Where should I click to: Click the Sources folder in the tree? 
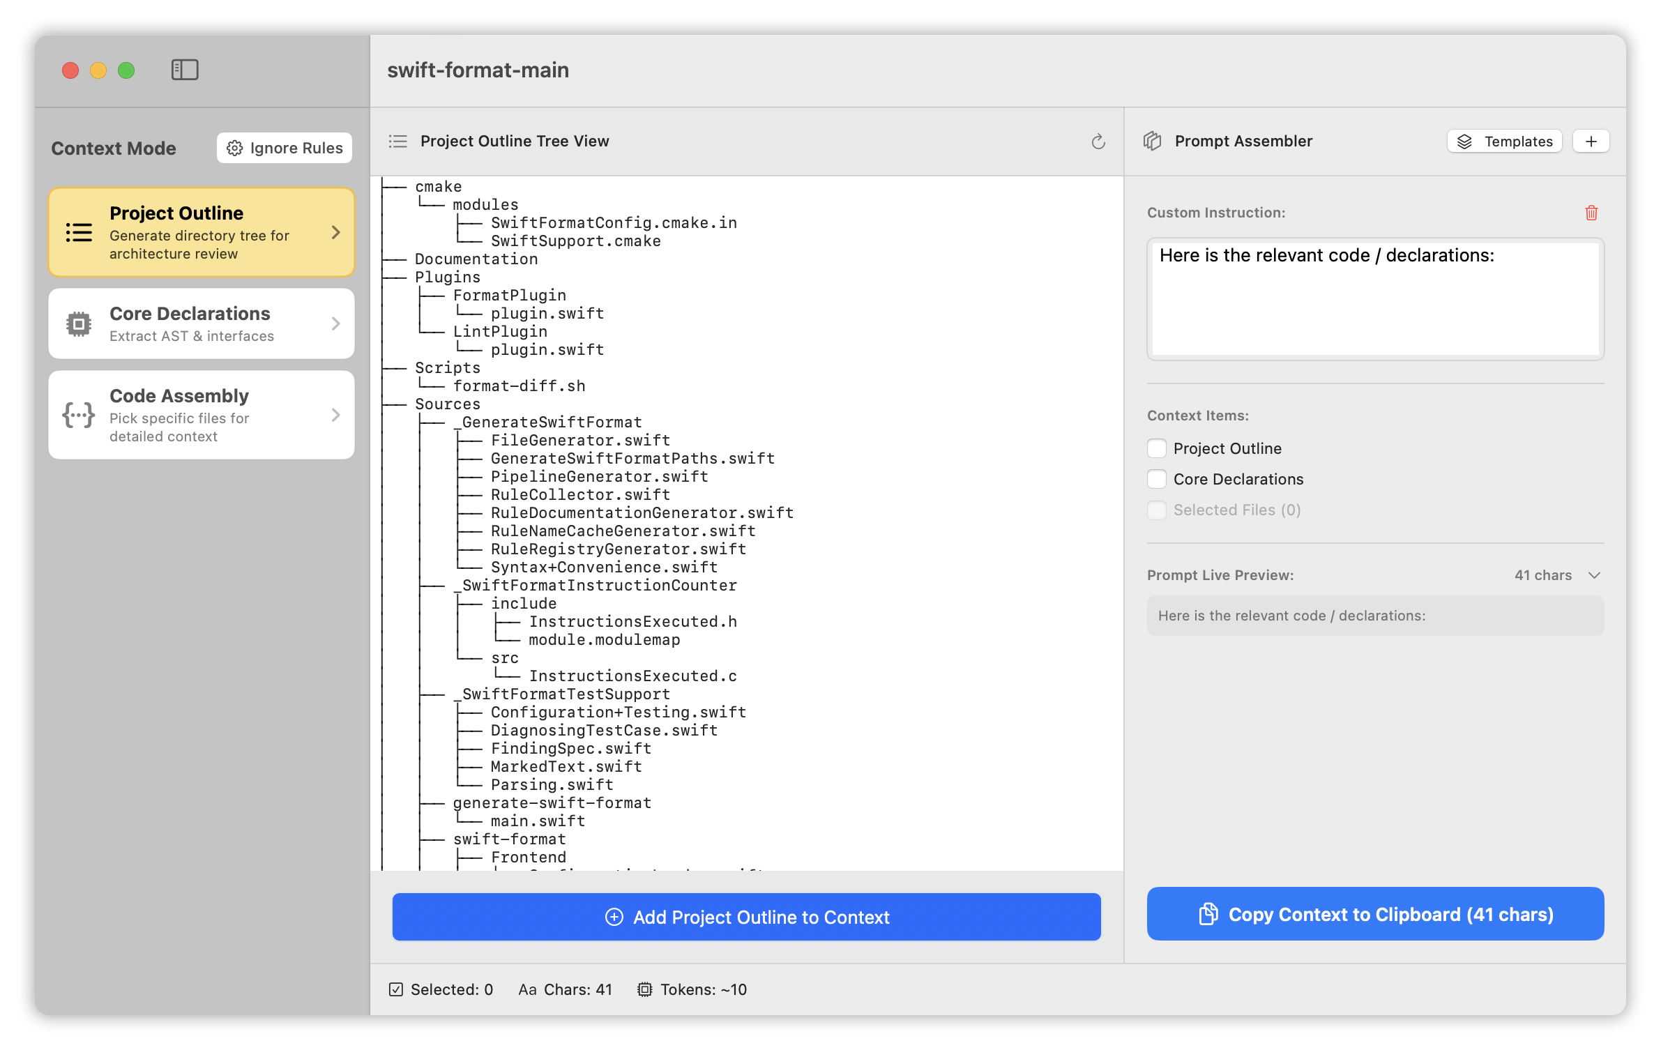click(448, 404)
